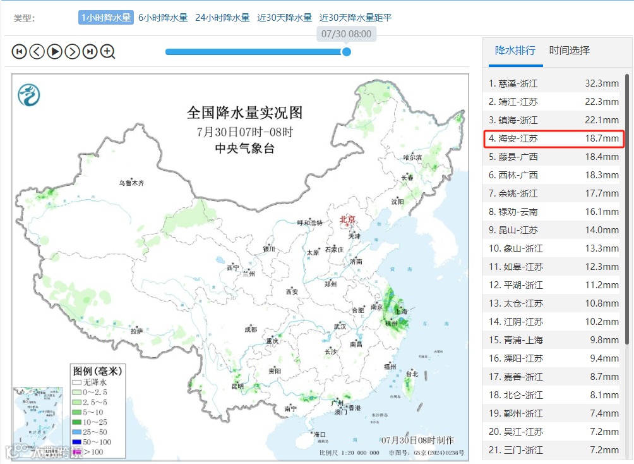
Task: Jump to the first frame of the animation
Action: pyautogui.click(x=19, y=51)
